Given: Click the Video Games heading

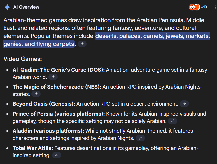Looking at the screenshot, I should (23, 59).
